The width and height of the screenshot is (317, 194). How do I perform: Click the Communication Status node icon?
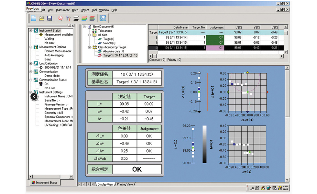(x=36, y=80)
